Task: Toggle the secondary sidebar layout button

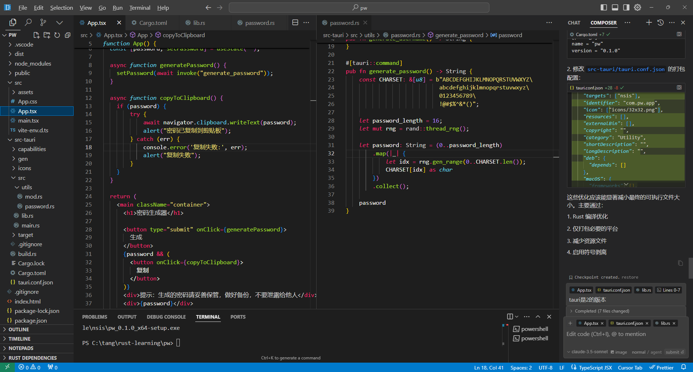Action: [626, 8]
